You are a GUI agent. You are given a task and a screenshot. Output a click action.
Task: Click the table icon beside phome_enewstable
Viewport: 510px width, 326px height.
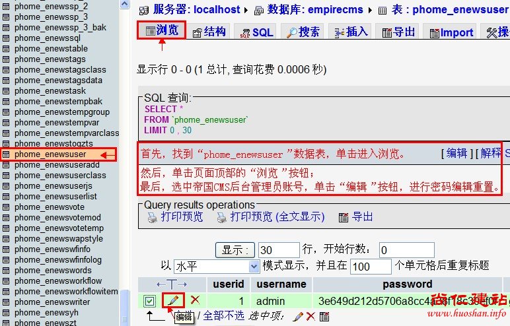pos(6,49)
